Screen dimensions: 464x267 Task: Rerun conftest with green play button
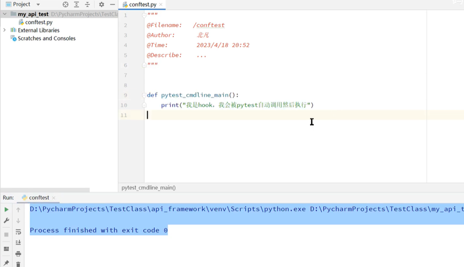pyautogui.click(x=6, y=210)
